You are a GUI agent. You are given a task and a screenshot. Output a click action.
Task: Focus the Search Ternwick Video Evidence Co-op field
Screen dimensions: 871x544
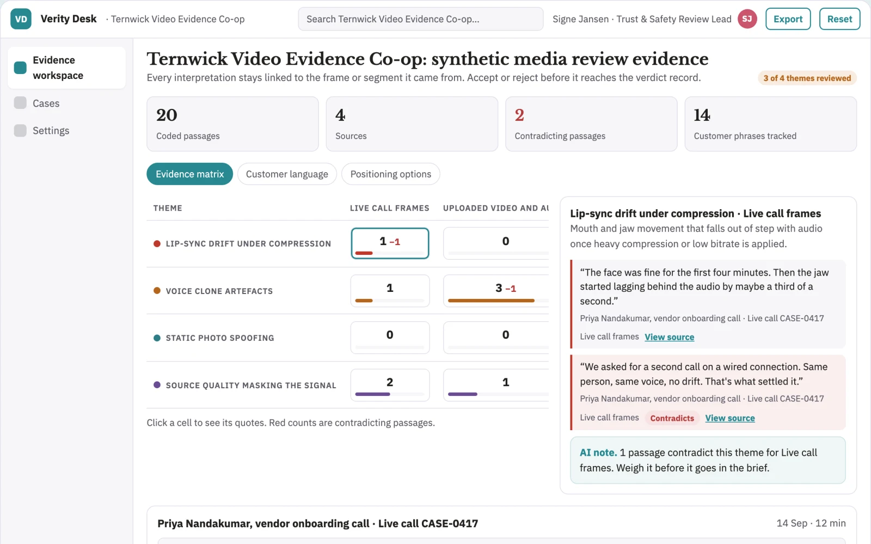pos(420,19)
